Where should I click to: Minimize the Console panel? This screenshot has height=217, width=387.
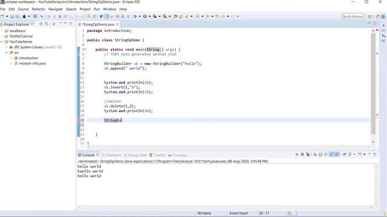[x=369, y=154]
